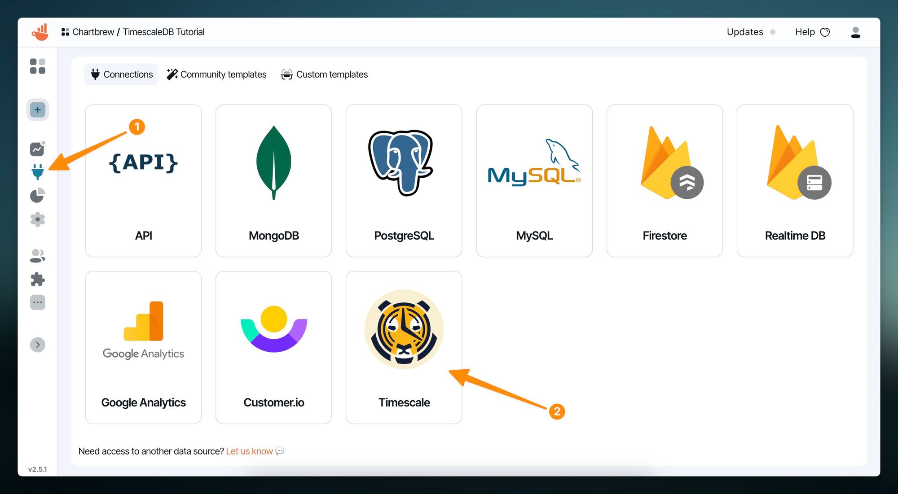The width and height of the screenshot is (898, 494).
Task: Expand the sidebar with chevron arrow
Action: click(x=38, y=345)
